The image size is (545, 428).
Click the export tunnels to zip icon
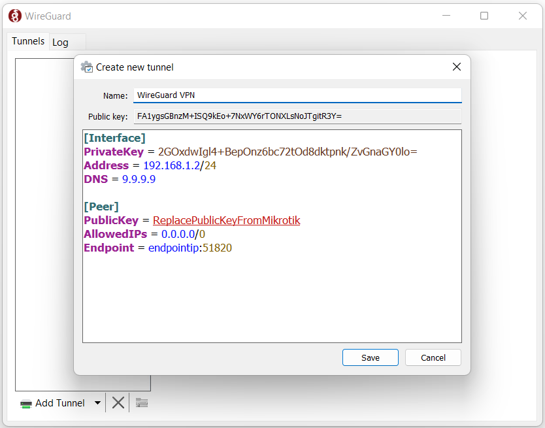coord(142,403)
